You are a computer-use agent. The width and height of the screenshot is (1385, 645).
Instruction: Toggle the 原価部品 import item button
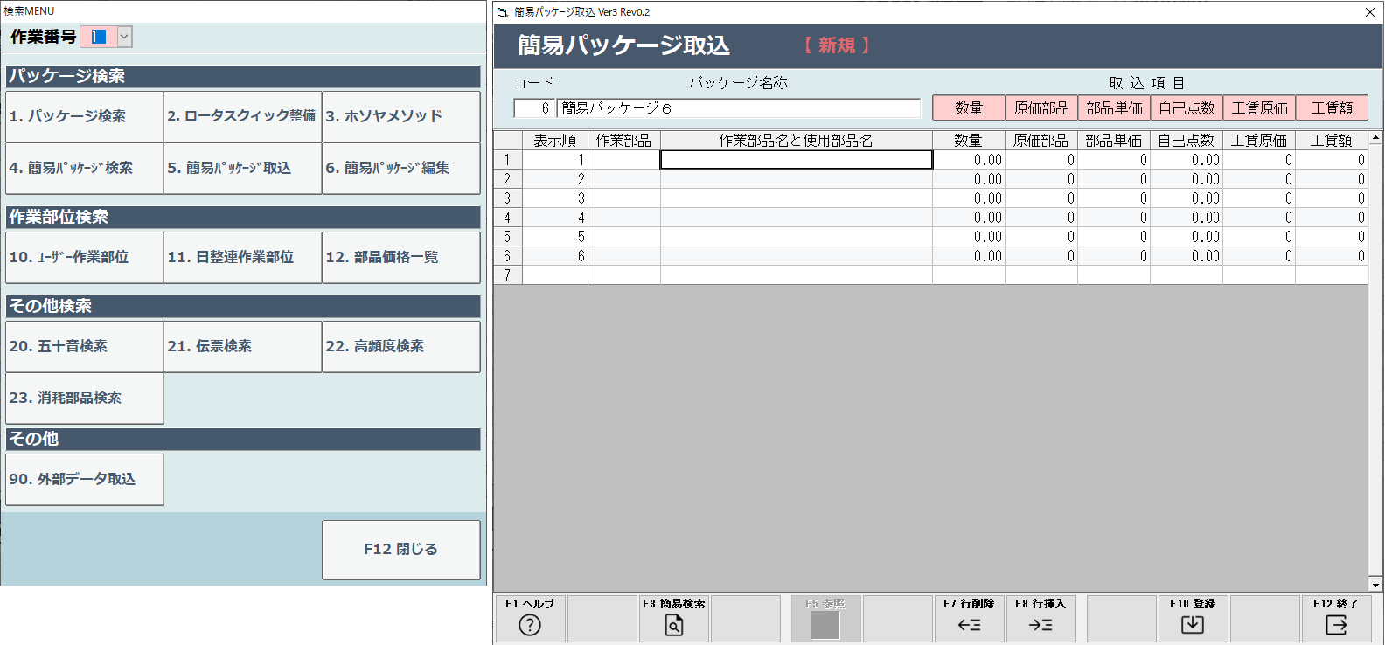point(1041,107)
